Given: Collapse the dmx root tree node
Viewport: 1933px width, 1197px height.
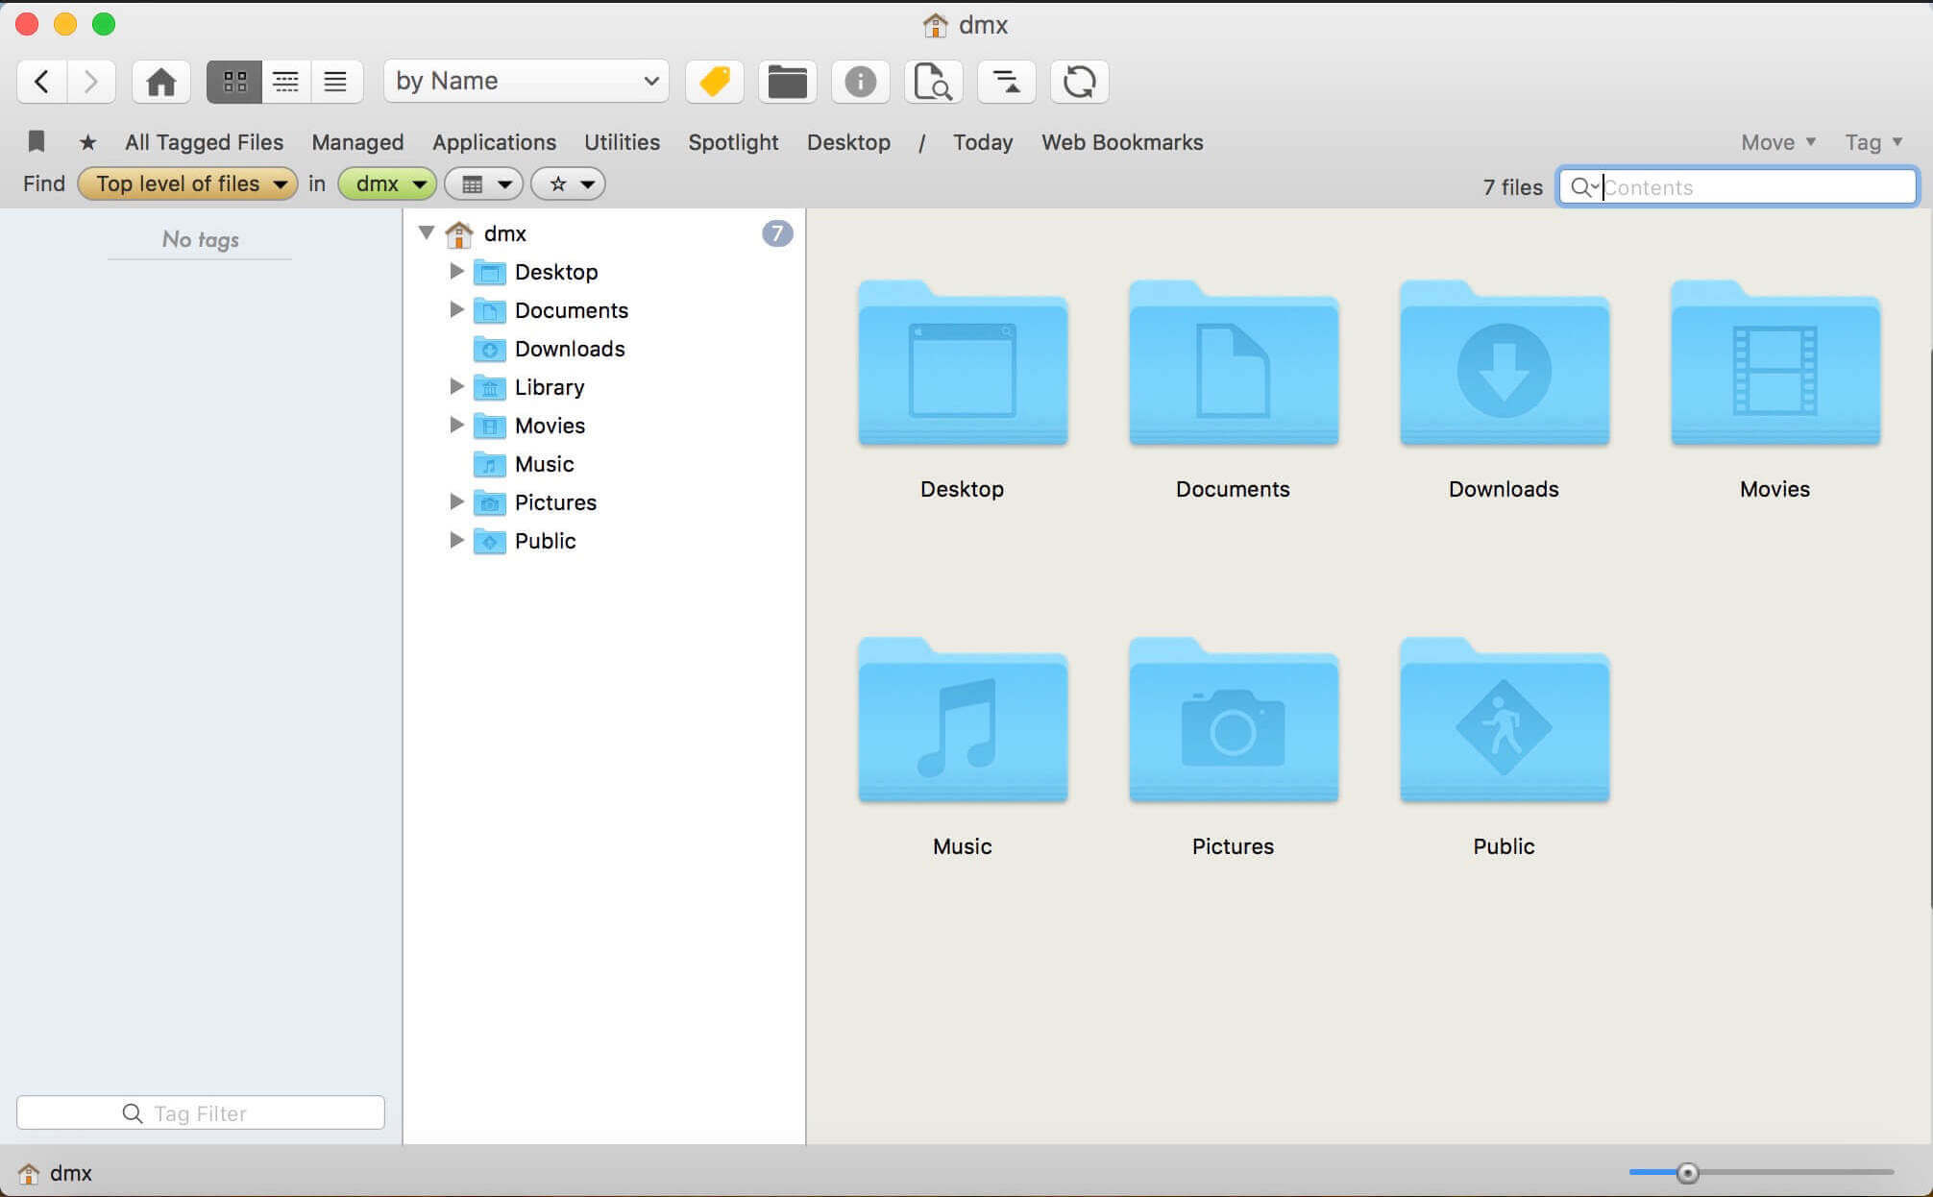Looking at the screenshot, I should pos(427,232).
